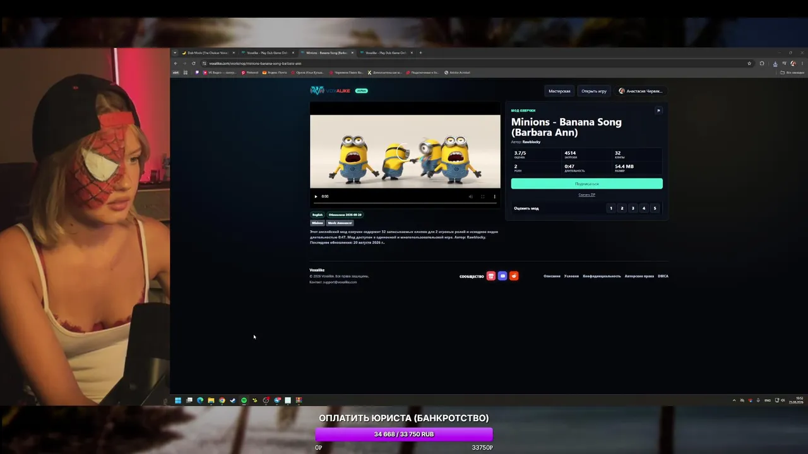
Task: Switch to the first Voxalike Play Dub Game tab
Action: point(268,53)
